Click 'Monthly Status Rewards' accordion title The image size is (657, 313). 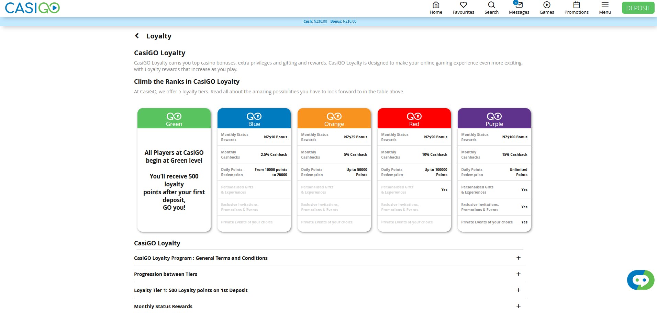tap(163, 306)
